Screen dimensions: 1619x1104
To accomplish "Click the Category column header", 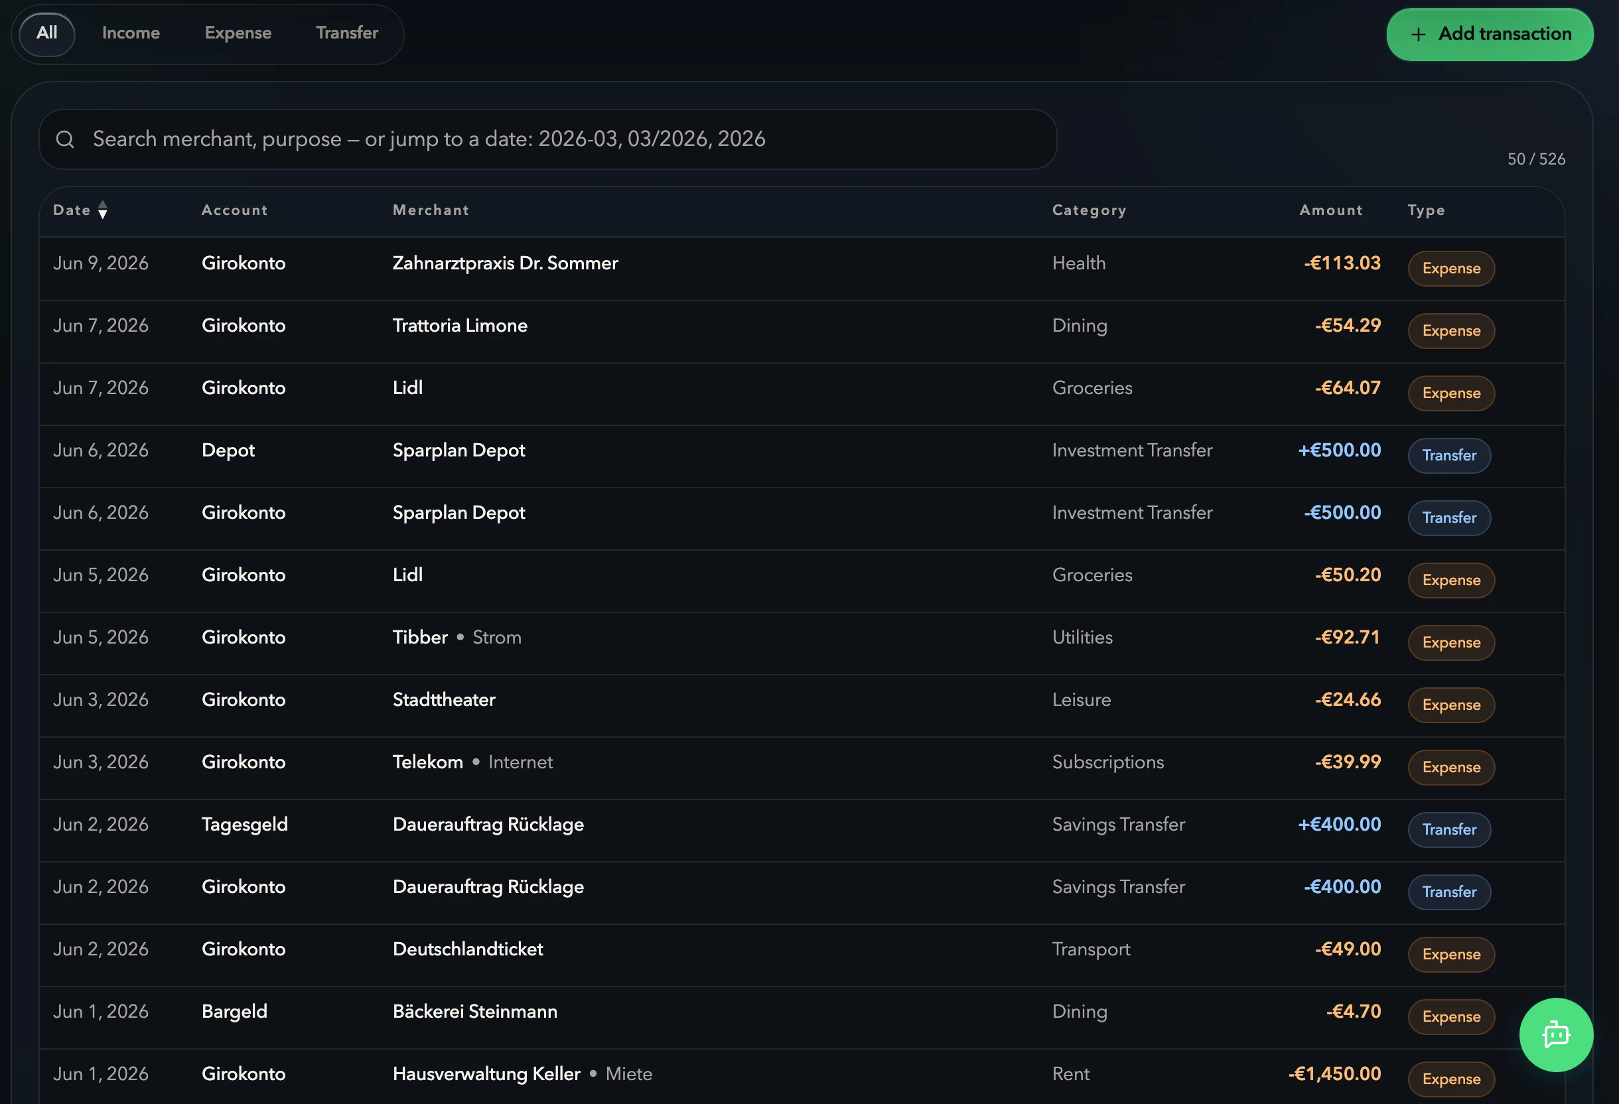I will click(x=1089, y=210).
